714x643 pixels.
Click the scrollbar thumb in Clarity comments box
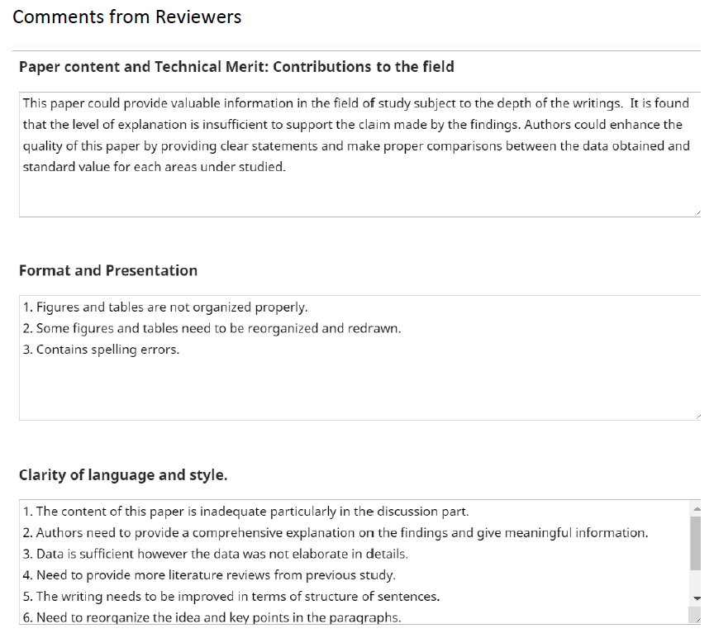[696, 544]
